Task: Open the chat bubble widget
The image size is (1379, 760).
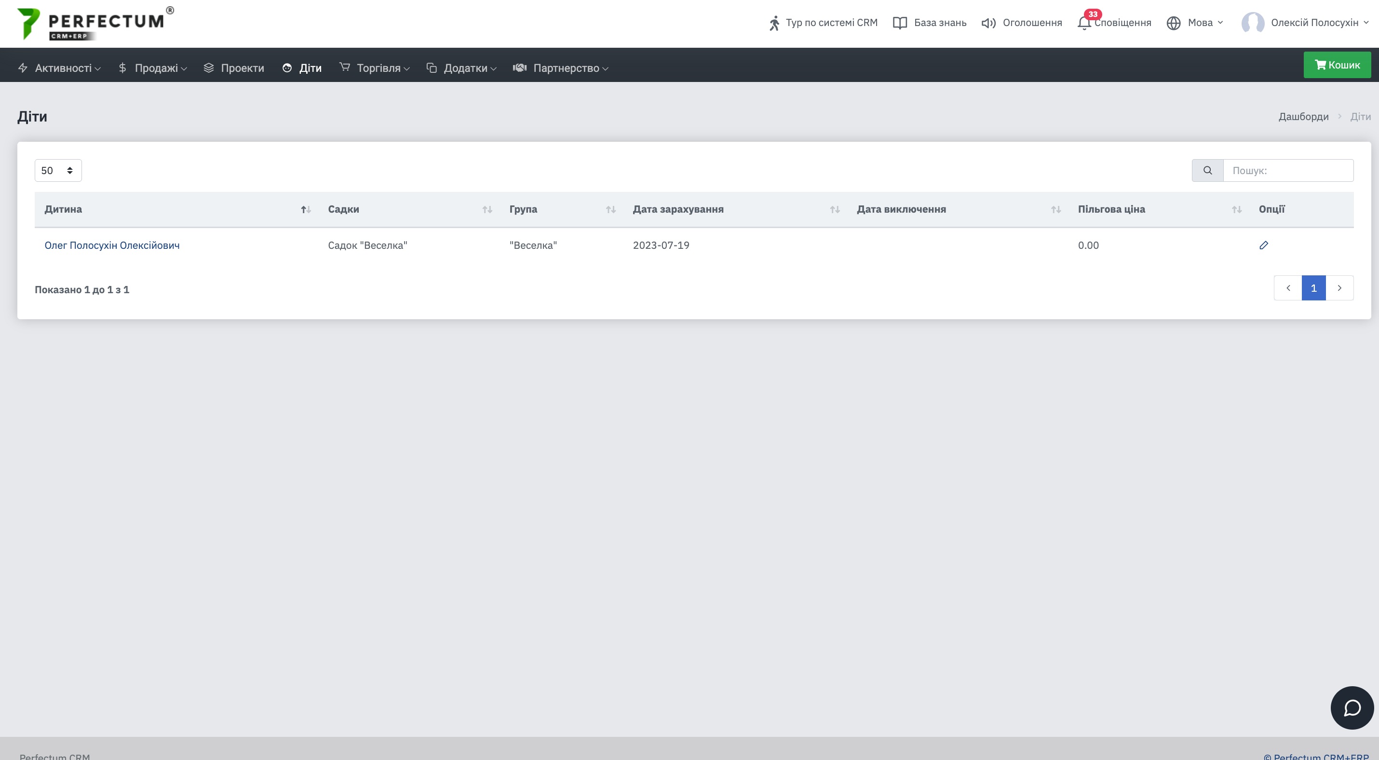Action: pos(1352,707)
